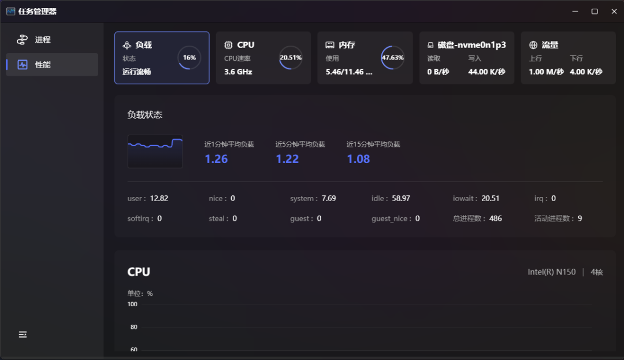Maximize the task manager window
This screenshot has width=624, height=360.
pos(595,12)
